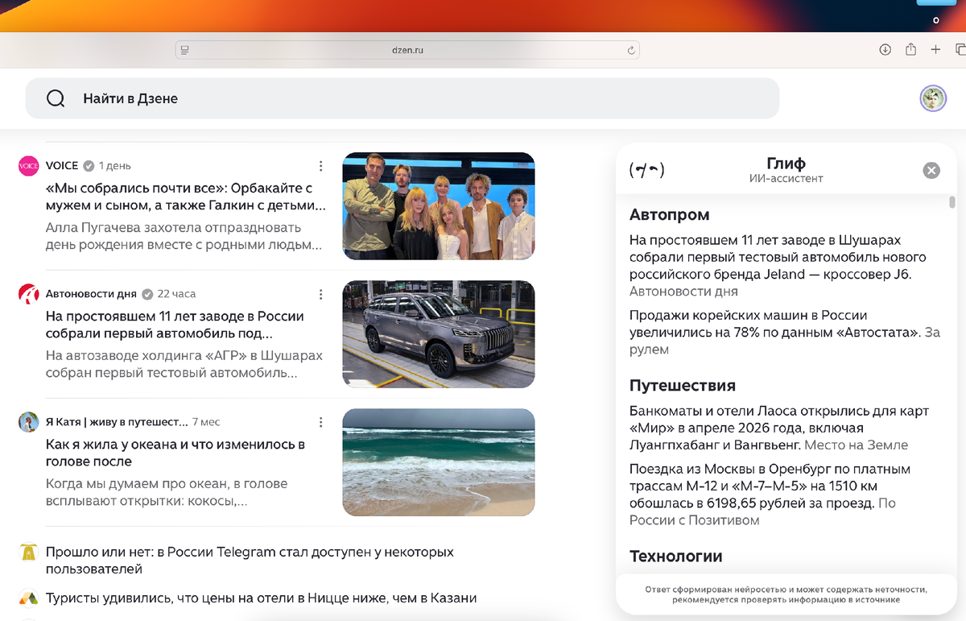
Task: Open the Автоновости дня channel name
Action: 91,294
